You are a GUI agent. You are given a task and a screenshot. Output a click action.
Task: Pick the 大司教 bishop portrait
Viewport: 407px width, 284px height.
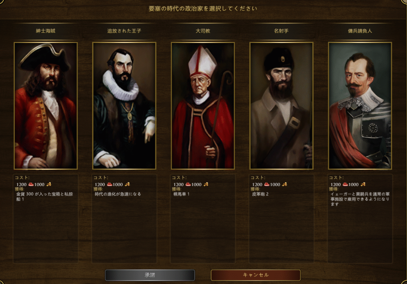[x=203, y=106]
